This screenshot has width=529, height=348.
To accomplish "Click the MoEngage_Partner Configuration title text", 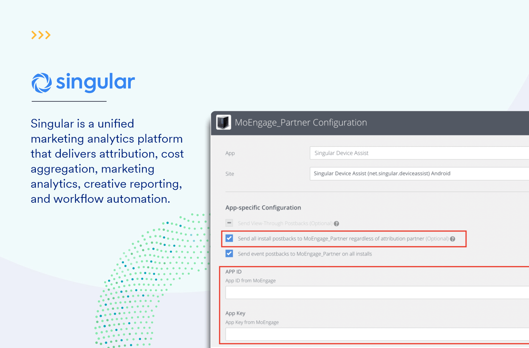I will coord(301,123).
